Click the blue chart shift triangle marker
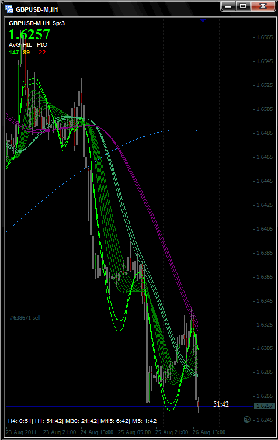The height and width of the screenshot is (440, 278). click(x=203, y=20)
